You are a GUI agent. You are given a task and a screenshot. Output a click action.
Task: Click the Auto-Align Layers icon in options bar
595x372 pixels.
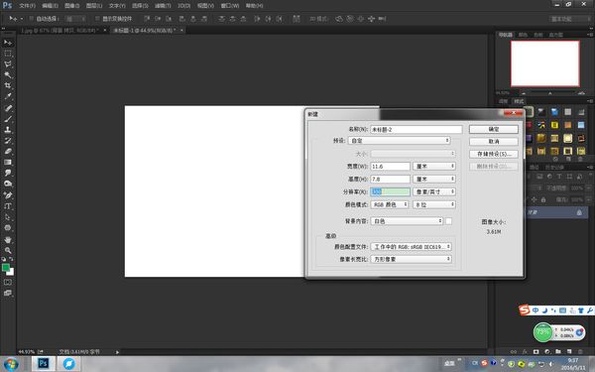point(297,19)
